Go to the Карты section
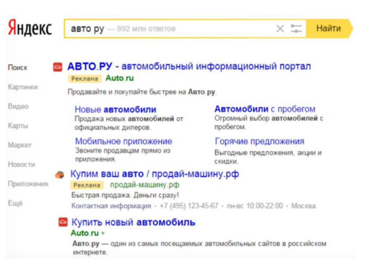 (18, 126)
